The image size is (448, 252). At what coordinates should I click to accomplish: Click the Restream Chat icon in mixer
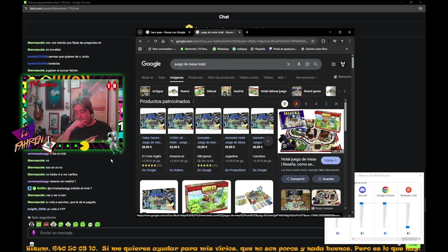(408, 190)
